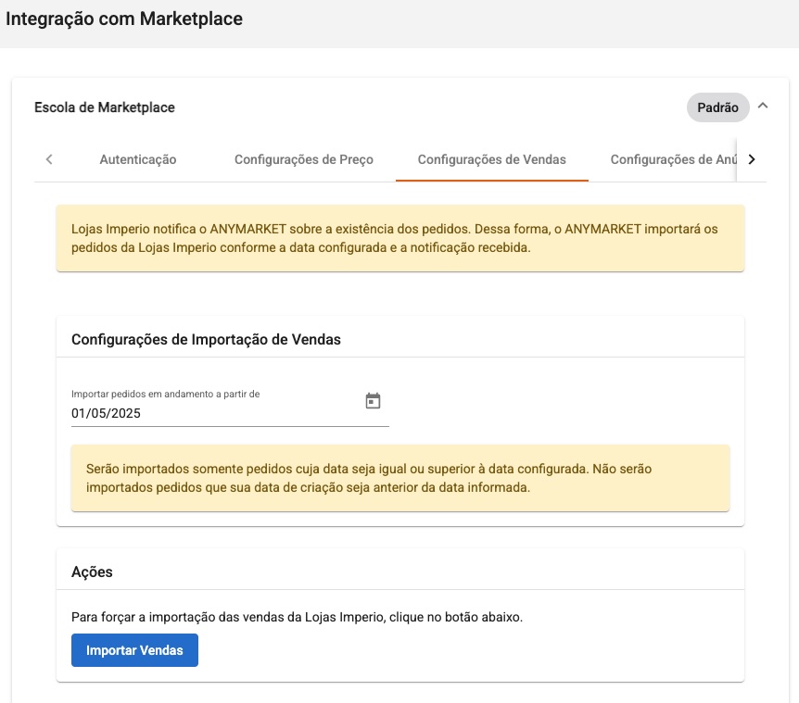Click the Lojas Imperio notification banner
The image size is (799, 703).
400,238
